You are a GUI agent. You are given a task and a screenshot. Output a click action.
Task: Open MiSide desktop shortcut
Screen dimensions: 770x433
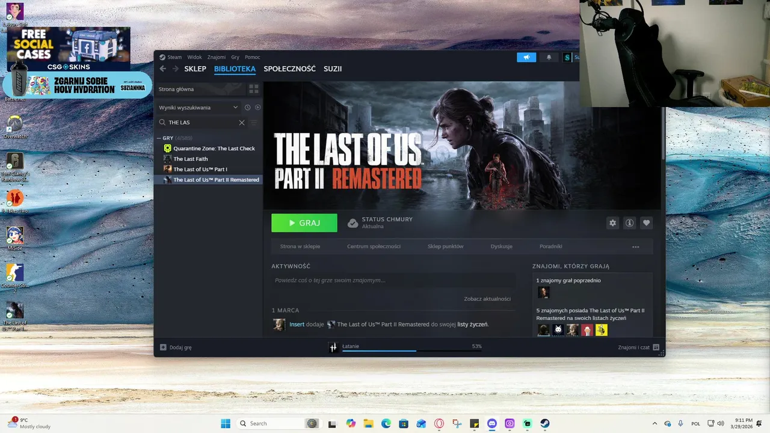coord(14,239)
